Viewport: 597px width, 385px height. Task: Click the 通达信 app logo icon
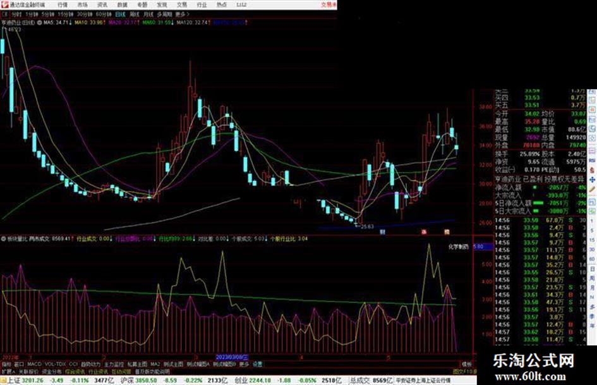pos(4,4)
